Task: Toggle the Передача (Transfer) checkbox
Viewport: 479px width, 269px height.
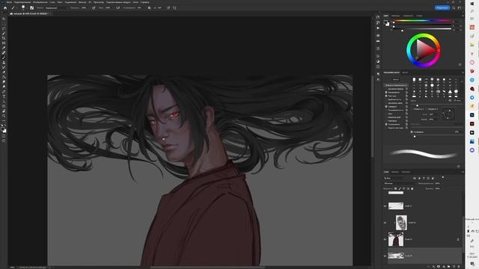Action: (x=386, y=107)
